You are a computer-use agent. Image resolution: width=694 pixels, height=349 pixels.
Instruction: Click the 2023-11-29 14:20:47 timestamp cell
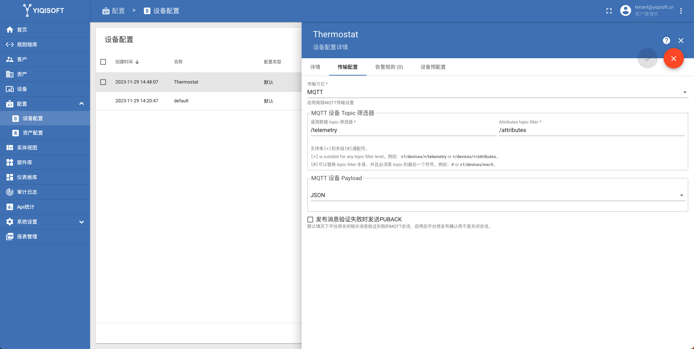(137, 101)
